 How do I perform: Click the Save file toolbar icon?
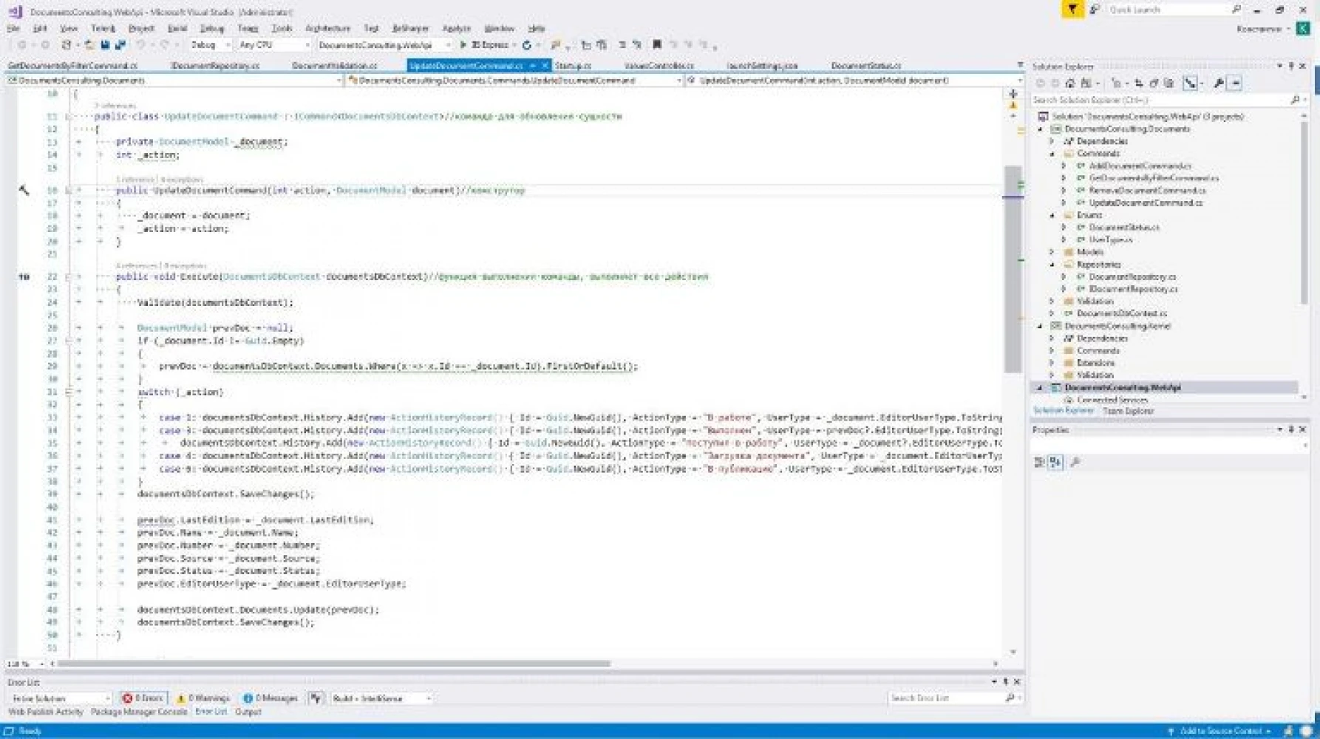105,45
